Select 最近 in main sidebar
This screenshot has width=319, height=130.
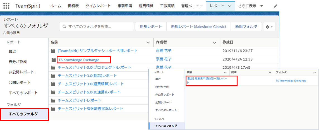pos(12,52)
